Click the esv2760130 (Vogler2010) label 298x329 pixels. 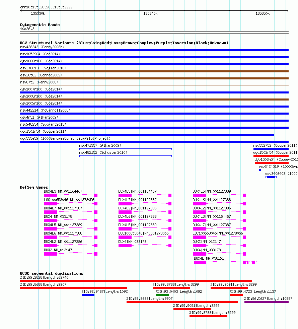pyautogui.click(x=43, y=68)
